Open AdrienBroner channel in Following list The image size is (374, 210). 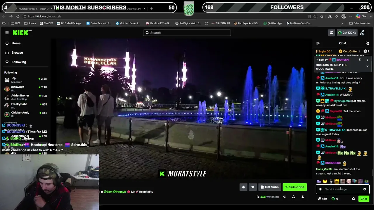26,97
